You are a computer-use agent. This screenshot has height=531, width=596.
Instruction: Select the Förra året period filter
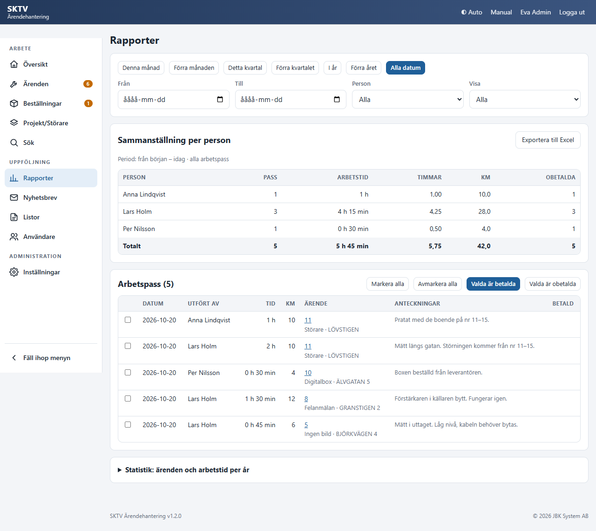point(364,68)
